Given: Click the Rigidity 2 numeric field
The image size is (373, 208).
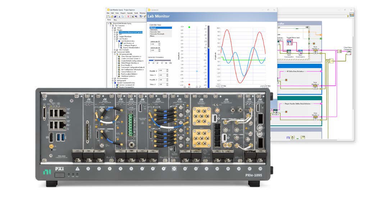Looking at the screenshot, I should (x=162, y=80).
